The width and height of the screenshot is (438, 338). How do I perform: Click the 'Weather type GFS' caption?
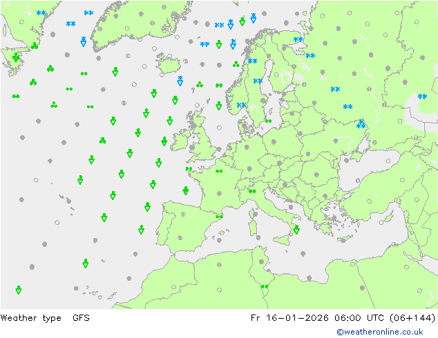point(45,317)
